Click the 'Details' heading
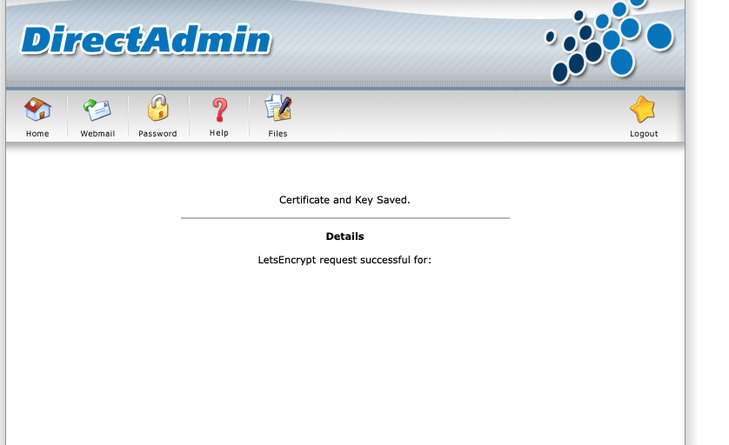729x445 pixels. coord(345,236)
